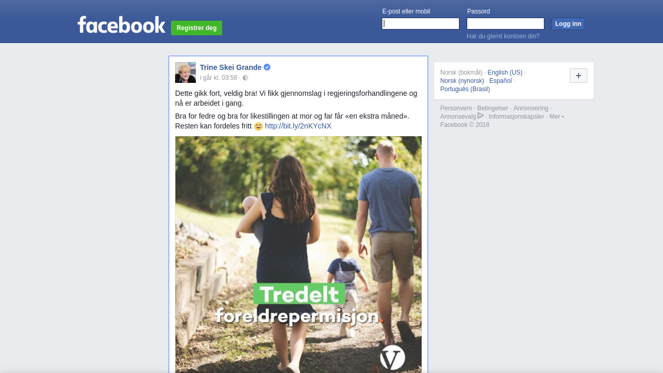This screenshot has height=373, width=663.
Task: Click the green Registrer deg button
Action: 196,28
